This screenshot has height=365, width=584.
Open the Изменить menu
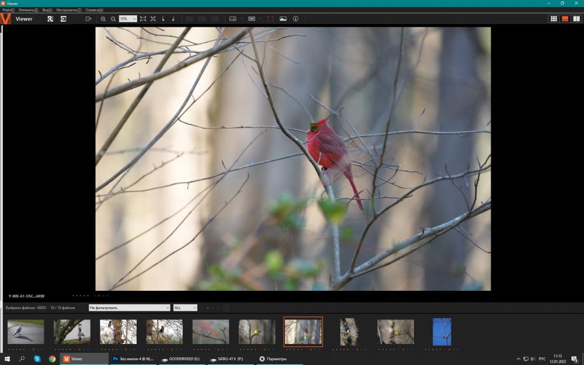tap(28, 10)
